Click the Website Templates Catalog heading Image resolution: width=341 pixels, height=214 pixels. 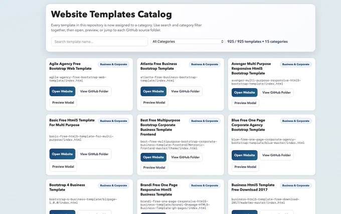[x=111, y=15]
